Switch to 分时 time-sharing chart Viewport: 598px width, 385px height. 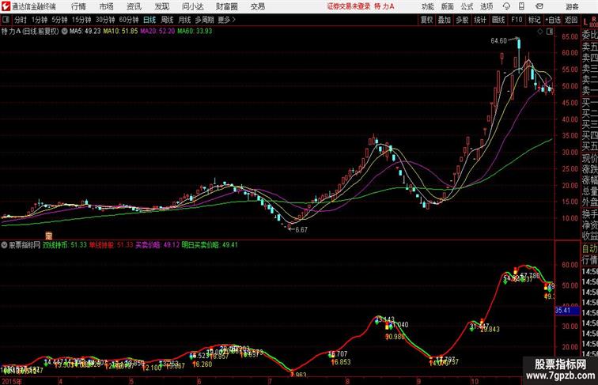click(21, 20)
